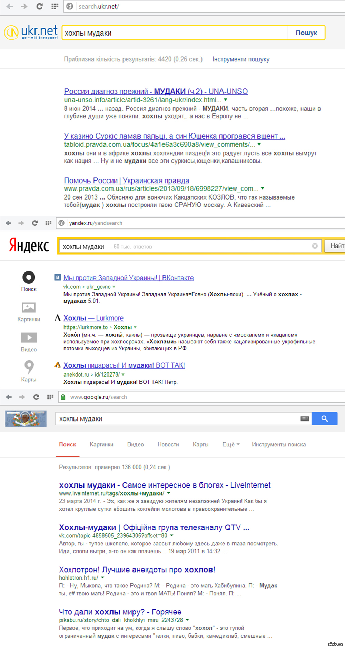345x648 pixels.
Task: Focus the ukr.net search input field
Action: [x=175, y=33]
